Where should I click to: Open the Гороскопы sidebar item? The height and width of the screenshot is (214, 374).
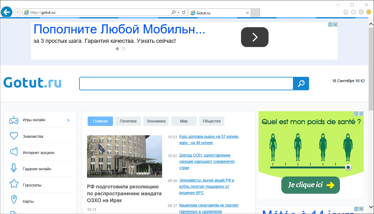tap(32, 185)
